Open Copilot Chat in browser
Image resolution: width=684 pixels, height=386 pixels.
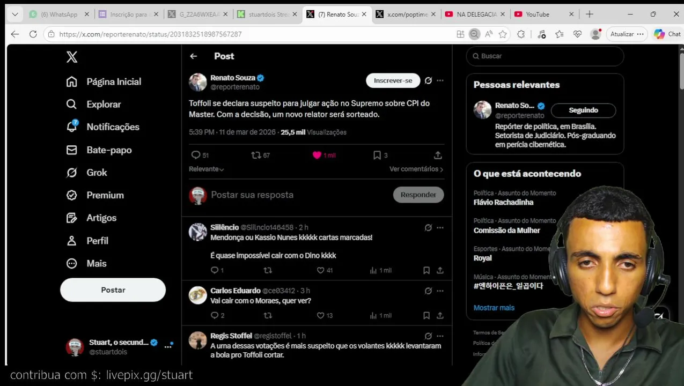[667, 34]
